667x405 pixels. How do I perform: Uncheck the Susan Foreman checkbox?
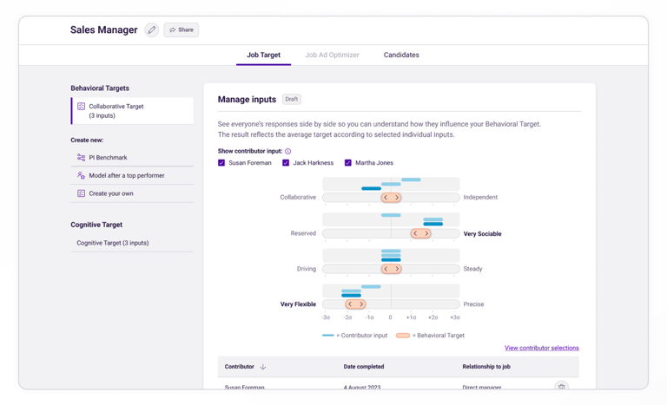221,163
